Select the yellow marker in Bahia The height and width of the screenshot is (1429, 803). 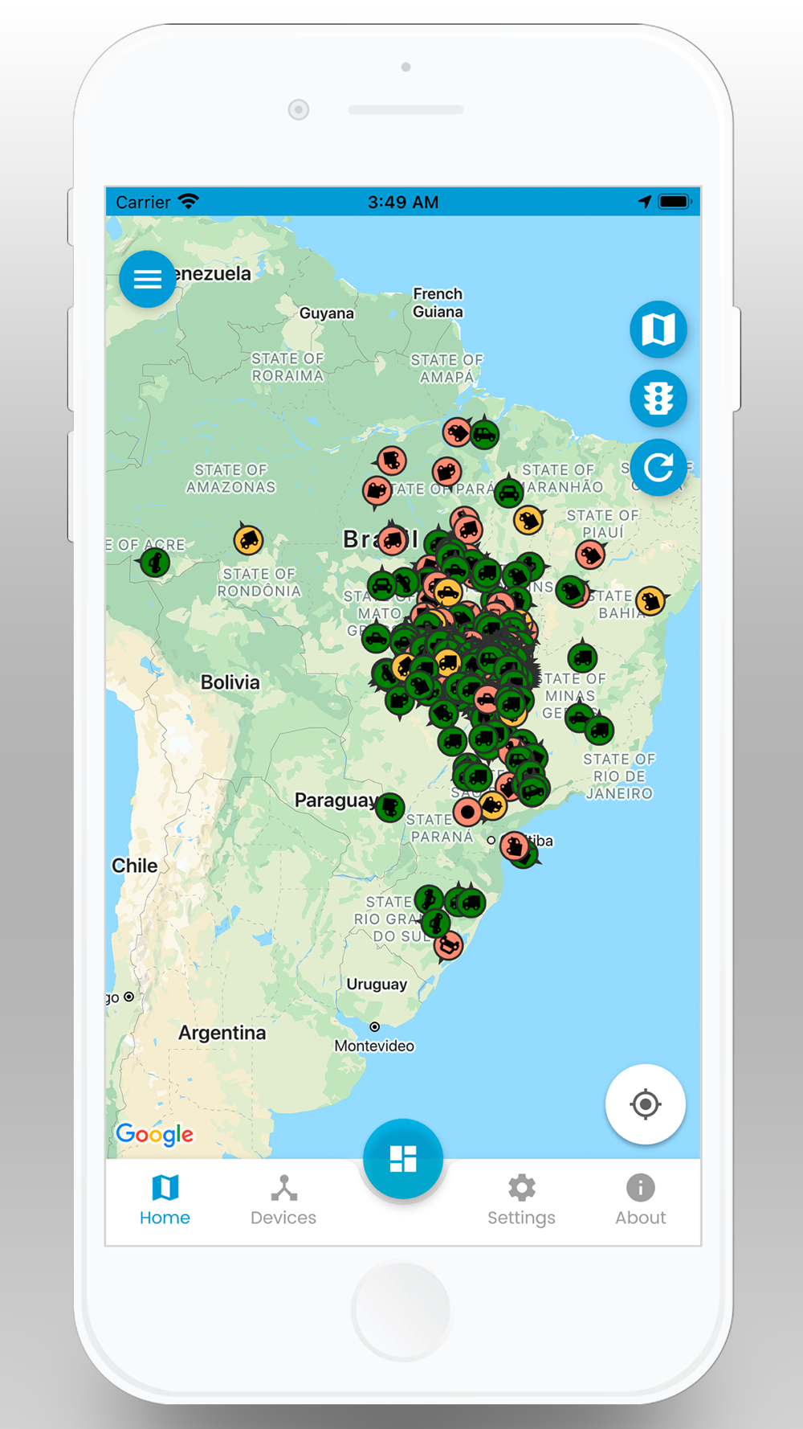click(x=651, y=600)
